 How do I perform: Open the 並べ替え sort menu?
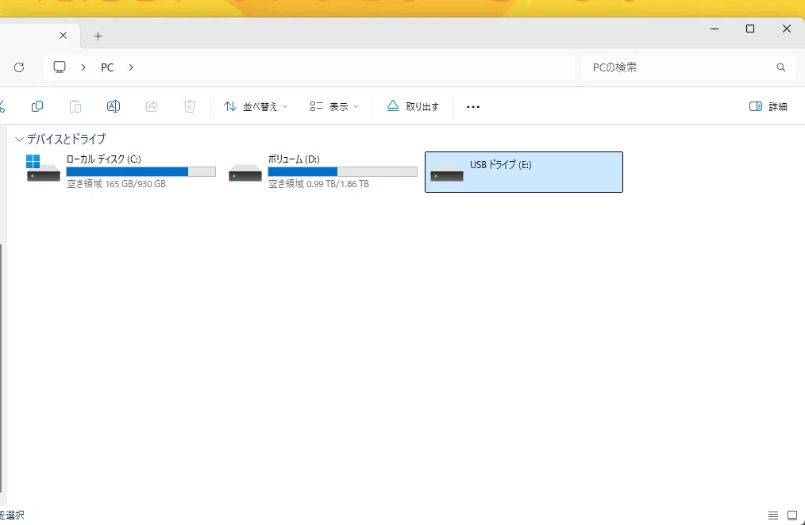point(256,106)
